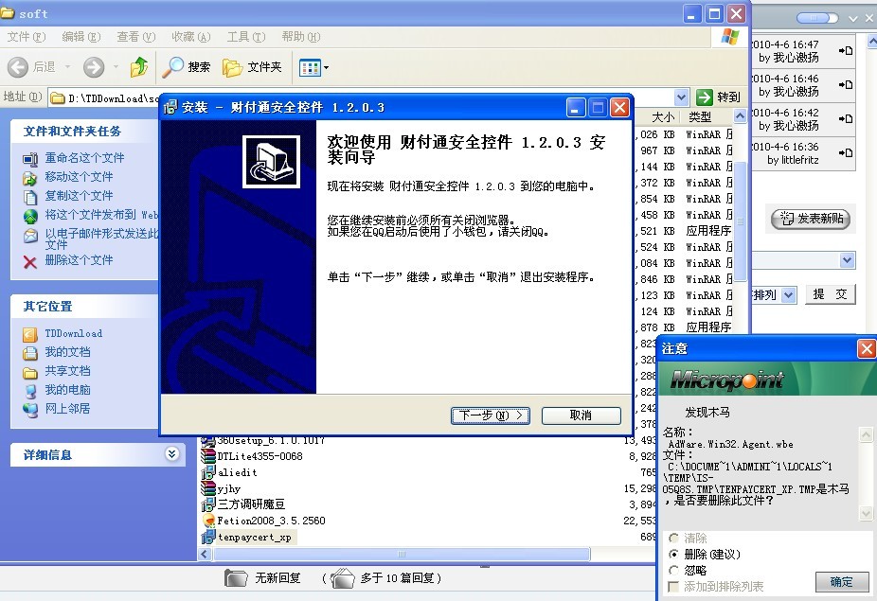Viewport: 877px width, 601px height.
Task: Open the 排列 sort dropdown
Action: coord(789,294)
